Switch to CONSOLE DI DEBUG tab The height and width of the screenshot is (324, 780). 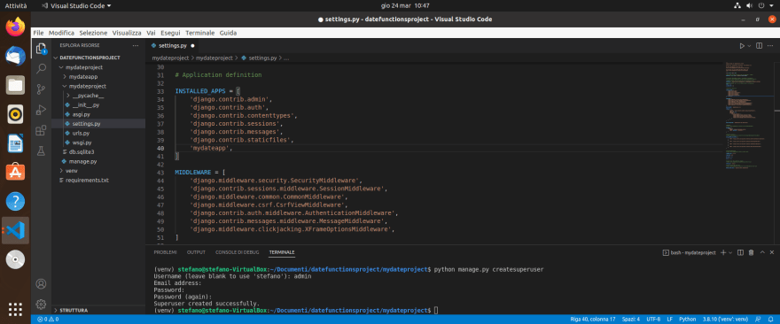[x=238, y=252]
